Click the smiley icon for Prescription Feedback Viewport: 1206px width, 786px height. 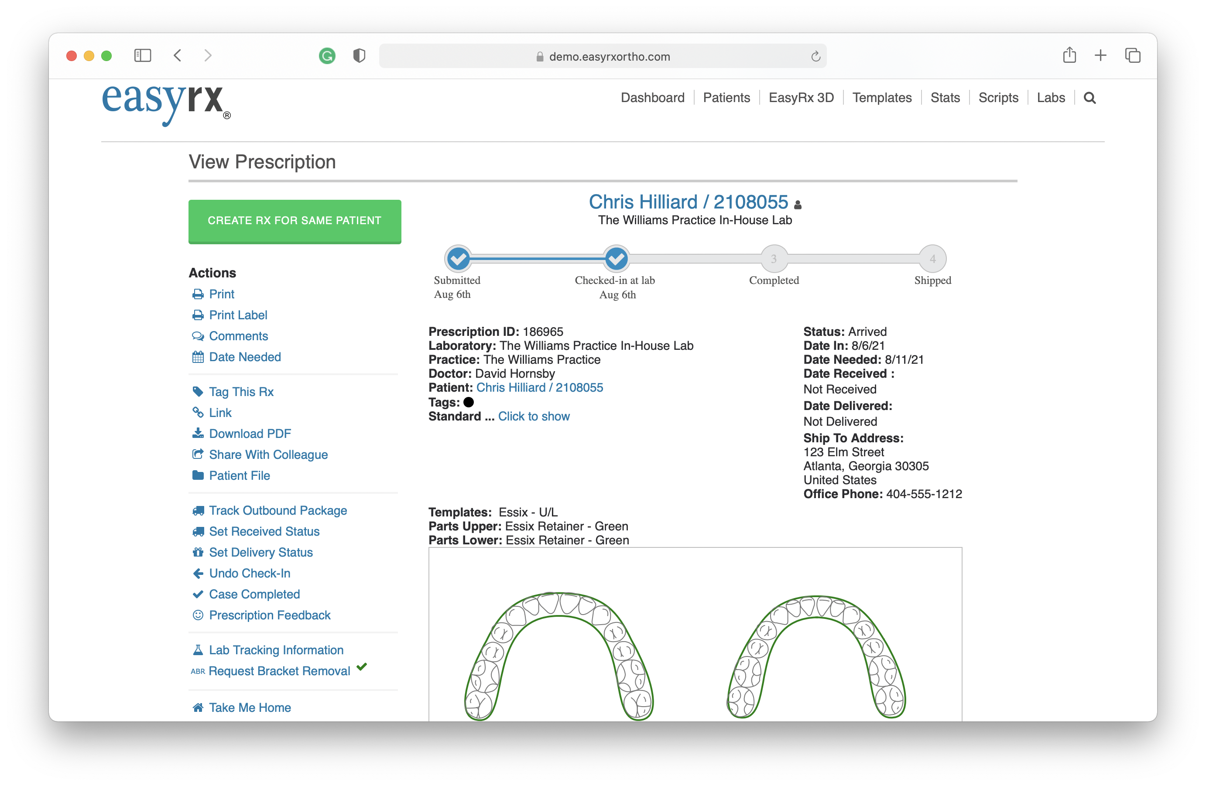tap(198, 615)
